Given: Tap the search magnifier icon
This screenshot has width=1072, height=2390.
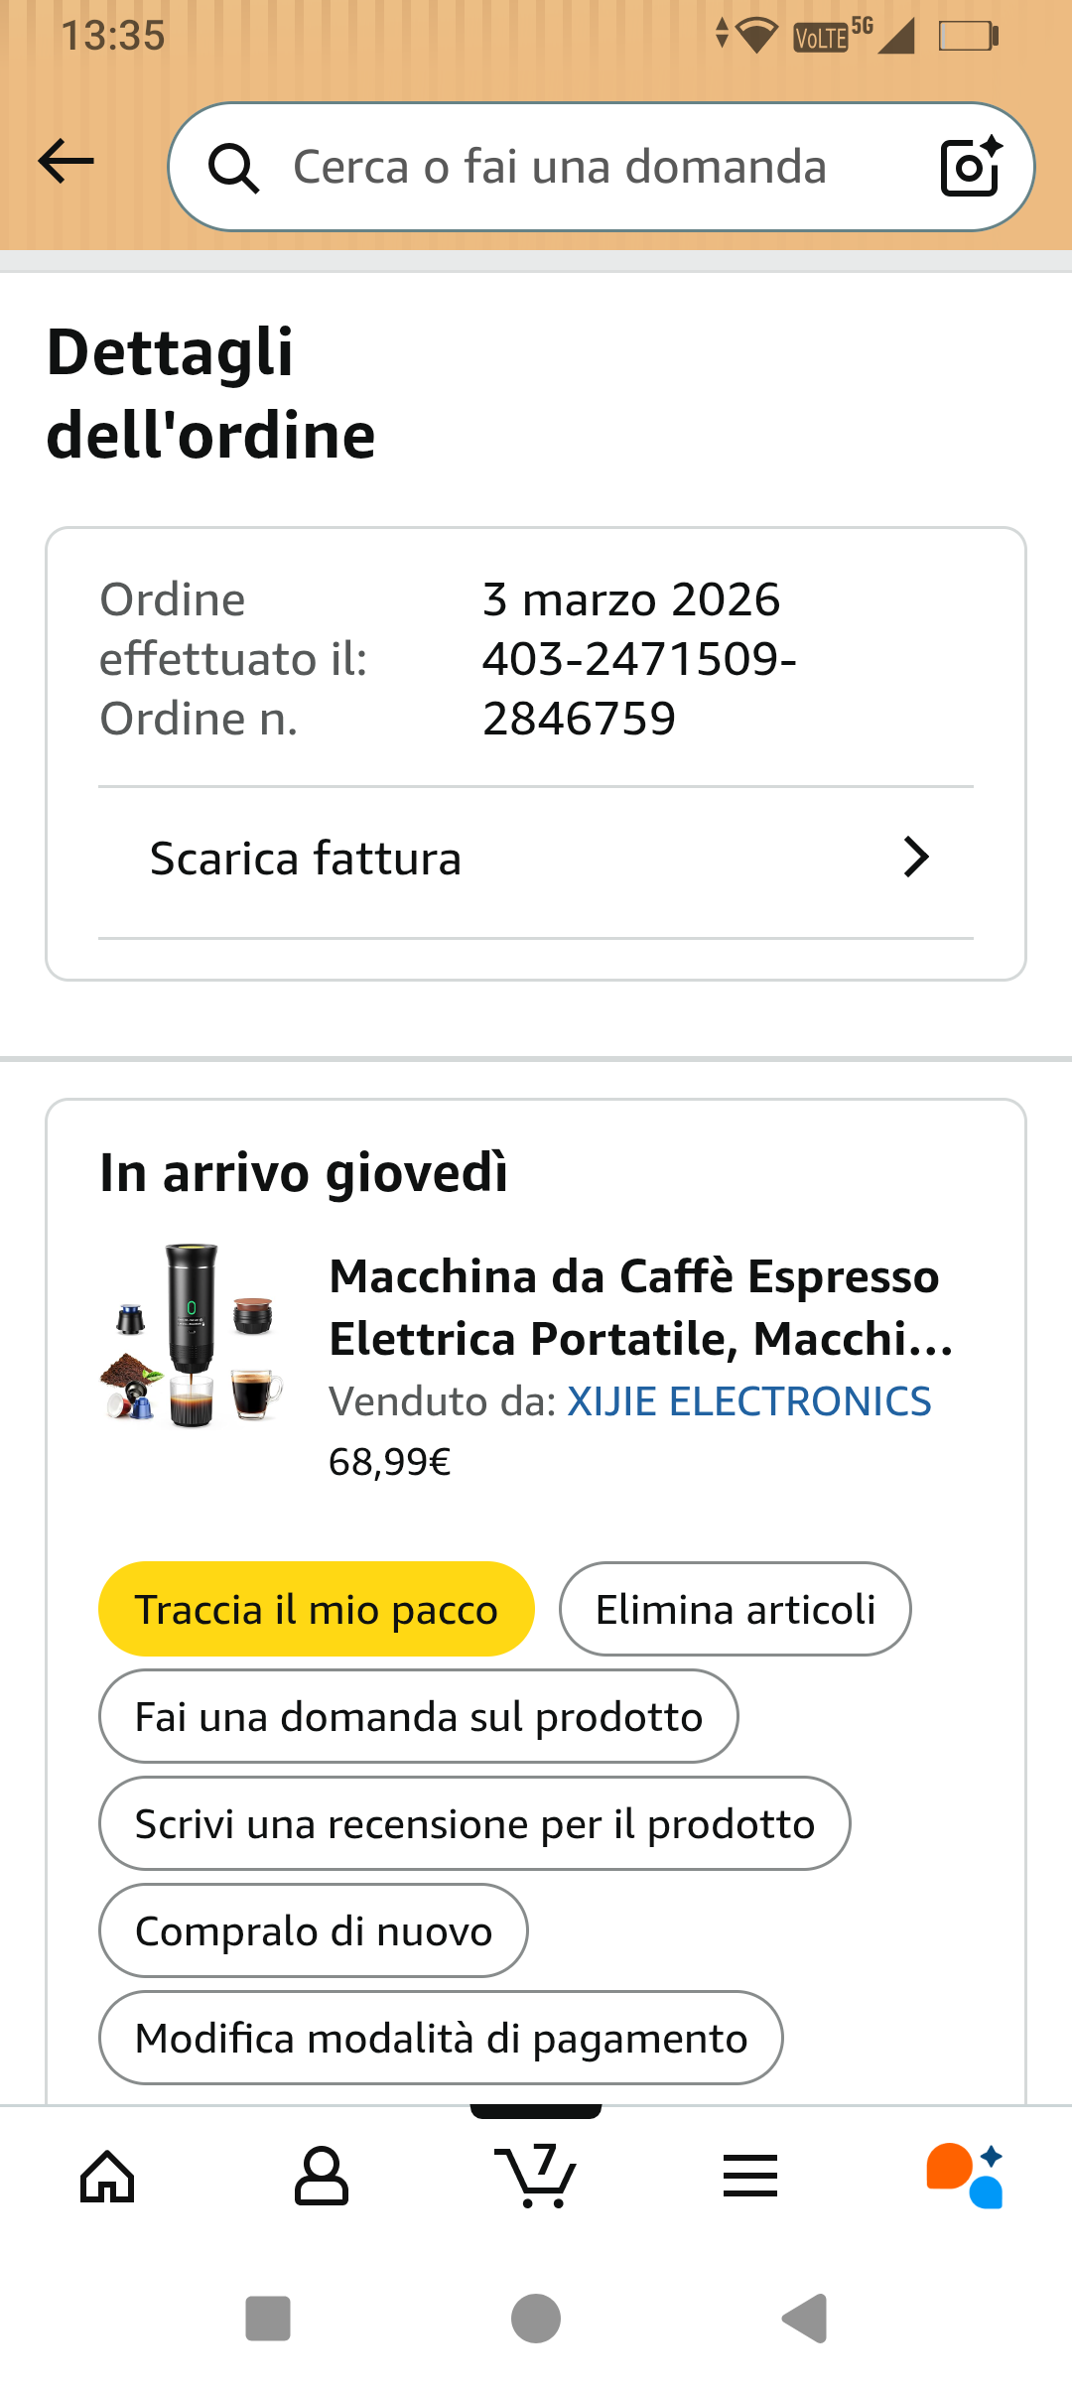Looking at the screenshot, I should point(233,168).
